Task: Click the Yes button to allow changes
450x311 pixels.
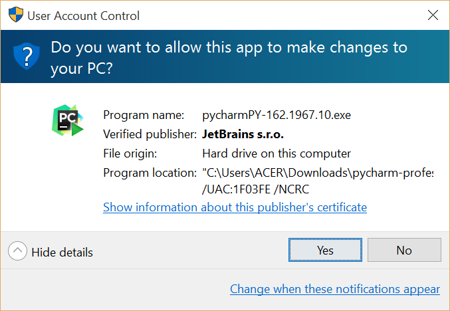Action: (x=325, y=250)
